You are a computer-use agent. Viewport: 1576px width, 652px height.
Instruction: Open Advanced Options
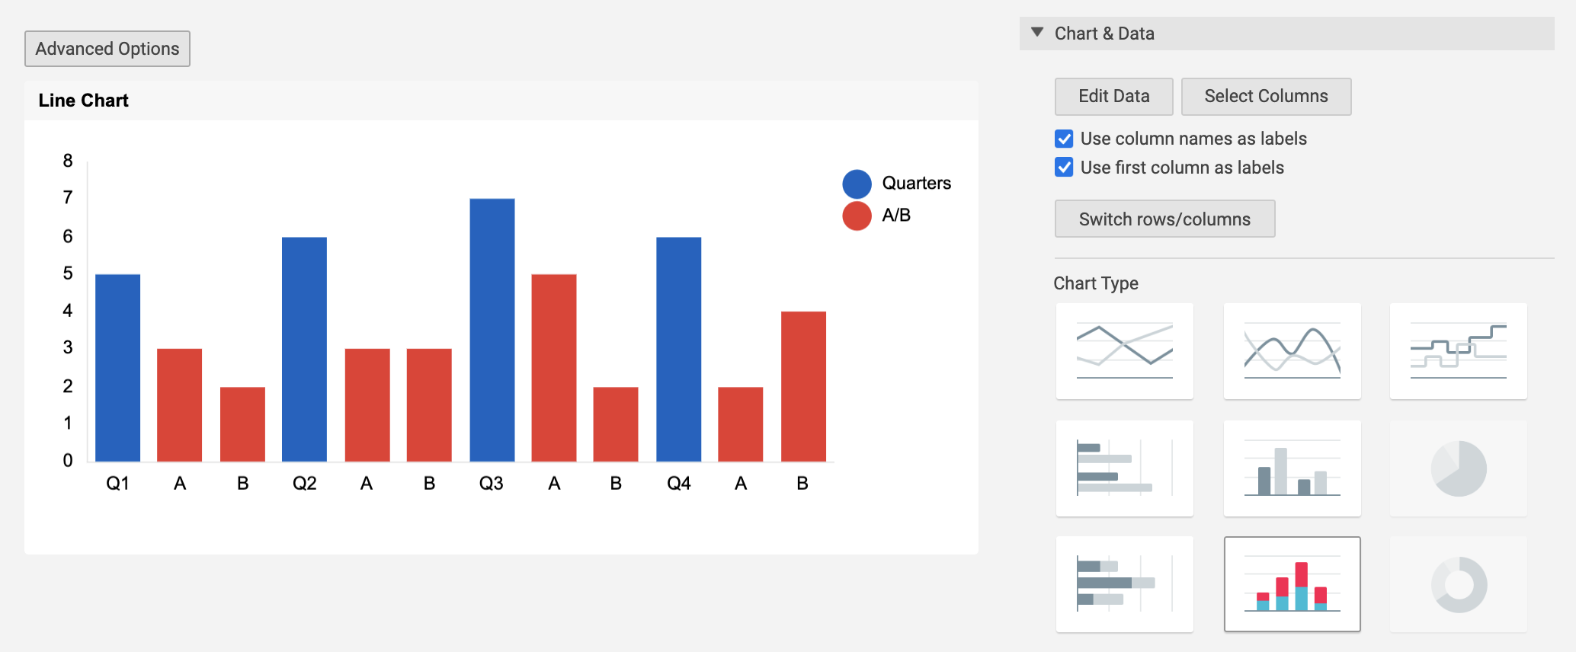click(x=107, y=48)
